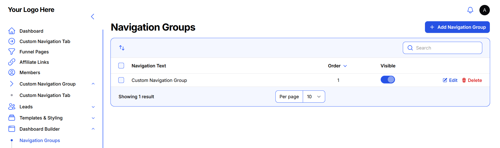This screenshot has height=148, width=500.
Task: Select the Custom Navigation Group row checkbox
Action: pyautogui.click(x=121, y=80)
